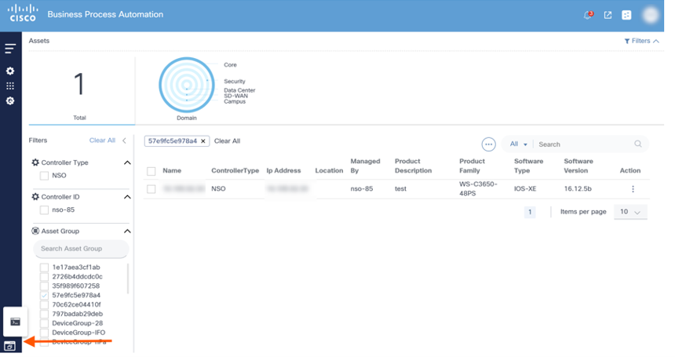Check asset group DeviceGroup-28
The height and width of the screenshot is (357, 675).
tap(44, 323)
